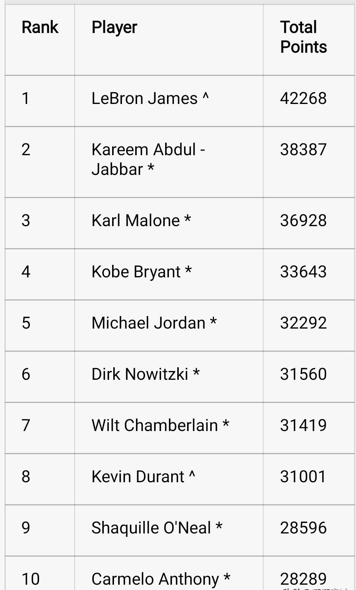Select the 31001 points value
The image size is (356, 590).
pyautogui.click(x=303, y=477)
